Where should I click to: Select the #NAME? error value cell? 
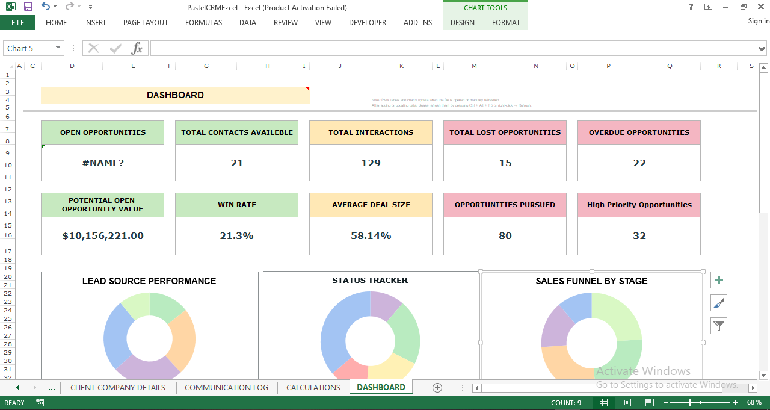pyautogui.click(x=102, y=163)
